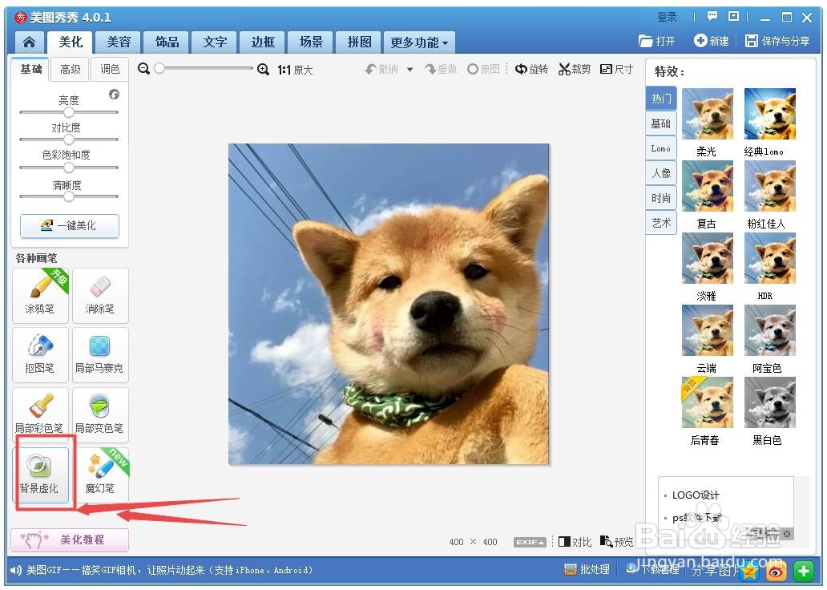Switch to the 拼图 tab

point(359,42)
